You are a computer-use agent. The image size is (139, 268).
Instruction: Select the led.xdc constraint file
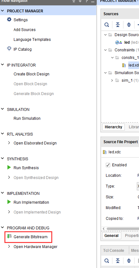[134, 65]
